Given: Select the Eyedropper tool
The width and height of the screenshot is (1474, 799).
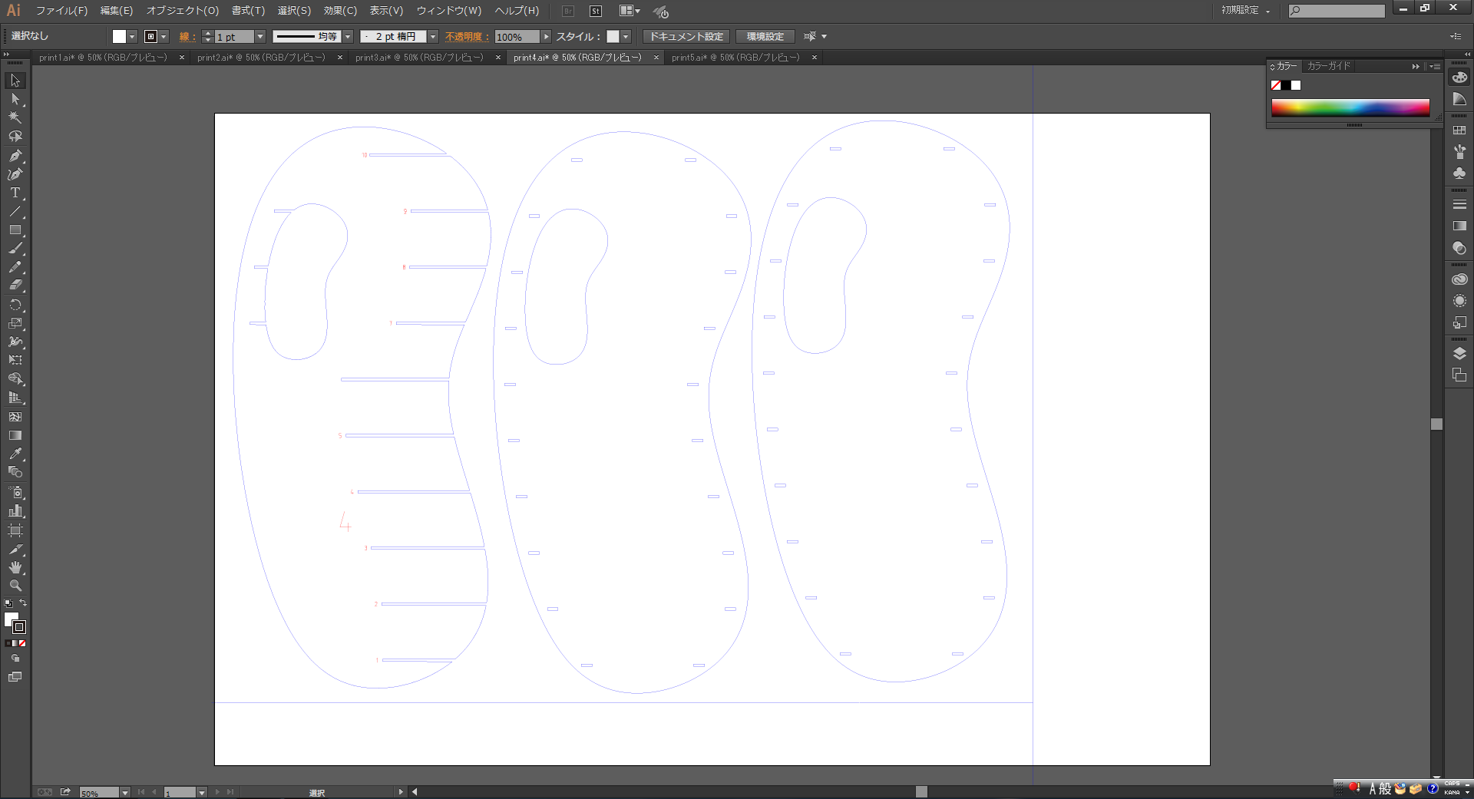Looking at the screenshot, I should click(15, 454).
